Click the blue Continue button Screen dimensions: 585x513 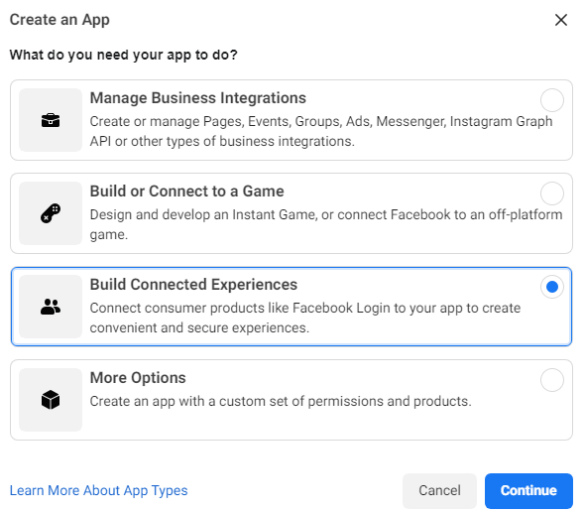(x=528, y=490)
